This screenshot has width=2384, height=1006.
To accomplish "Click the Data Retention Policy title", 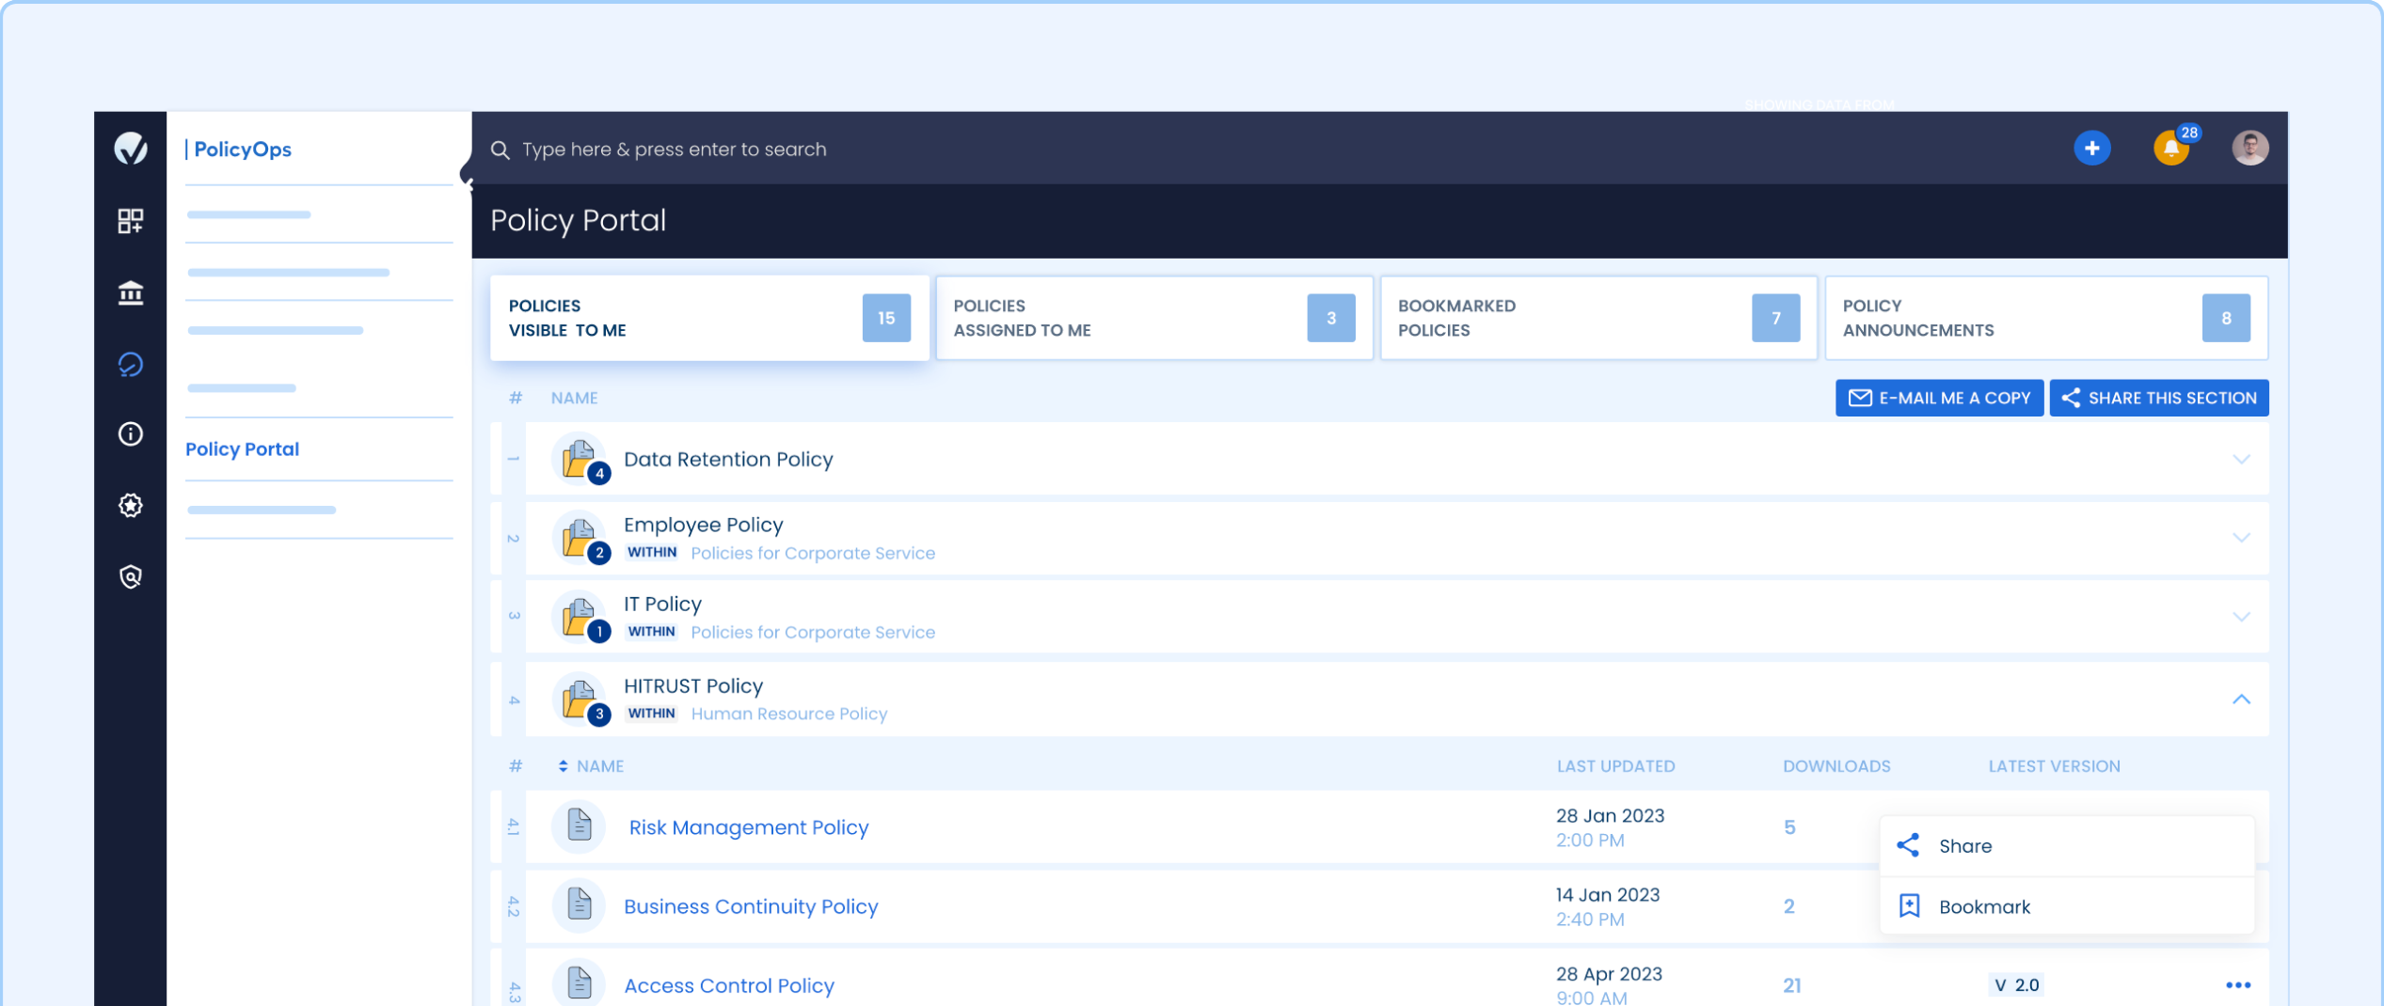I will point(727,459).
